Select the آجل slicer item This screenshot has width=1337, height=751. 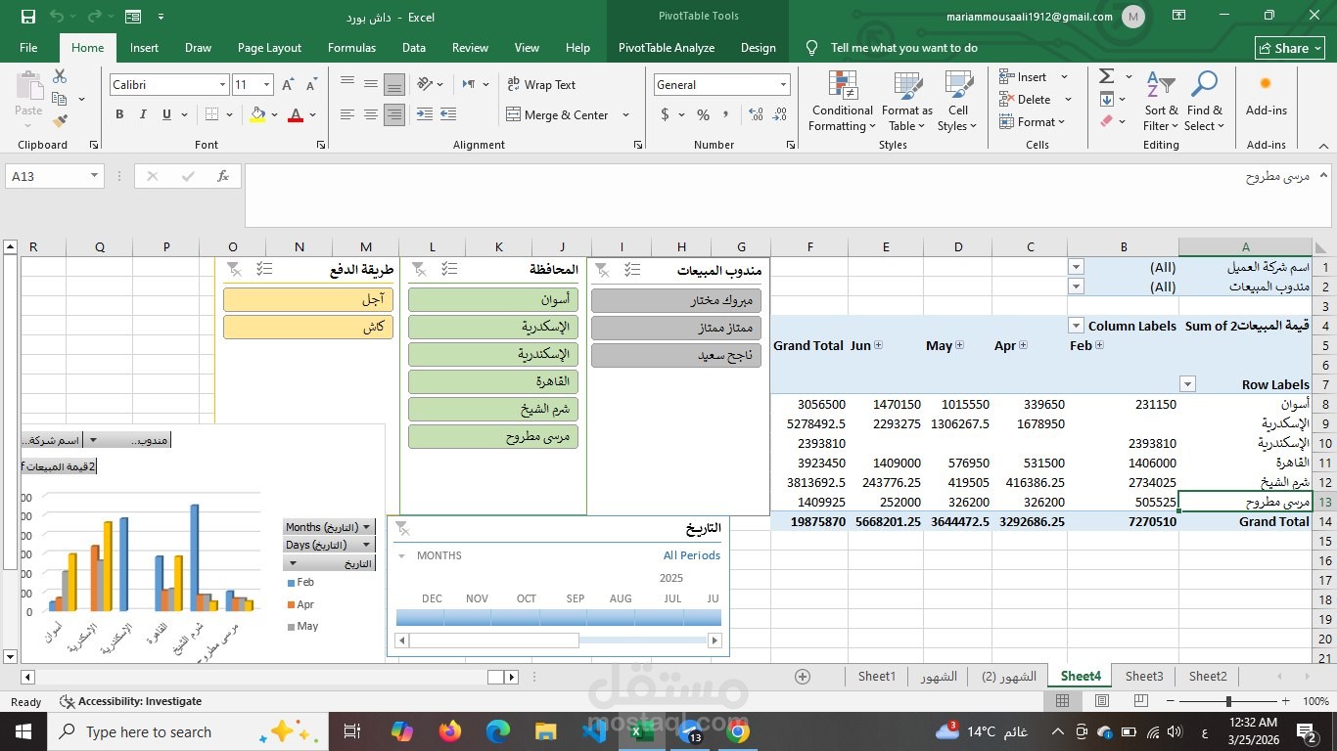coord(307,299)
